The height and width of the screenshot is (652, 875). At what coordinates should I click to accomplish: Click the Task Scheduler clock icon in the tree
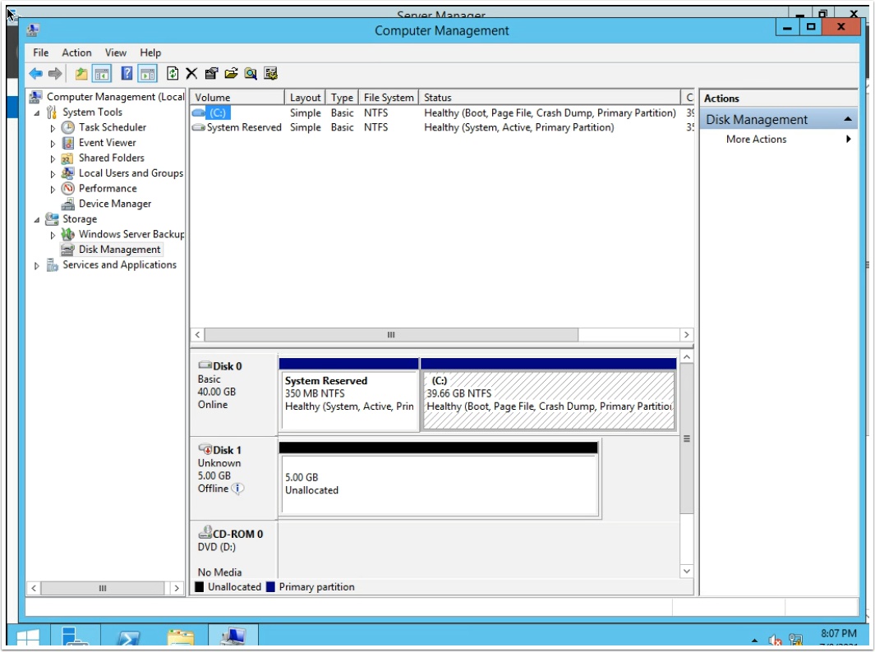[67, 128]
